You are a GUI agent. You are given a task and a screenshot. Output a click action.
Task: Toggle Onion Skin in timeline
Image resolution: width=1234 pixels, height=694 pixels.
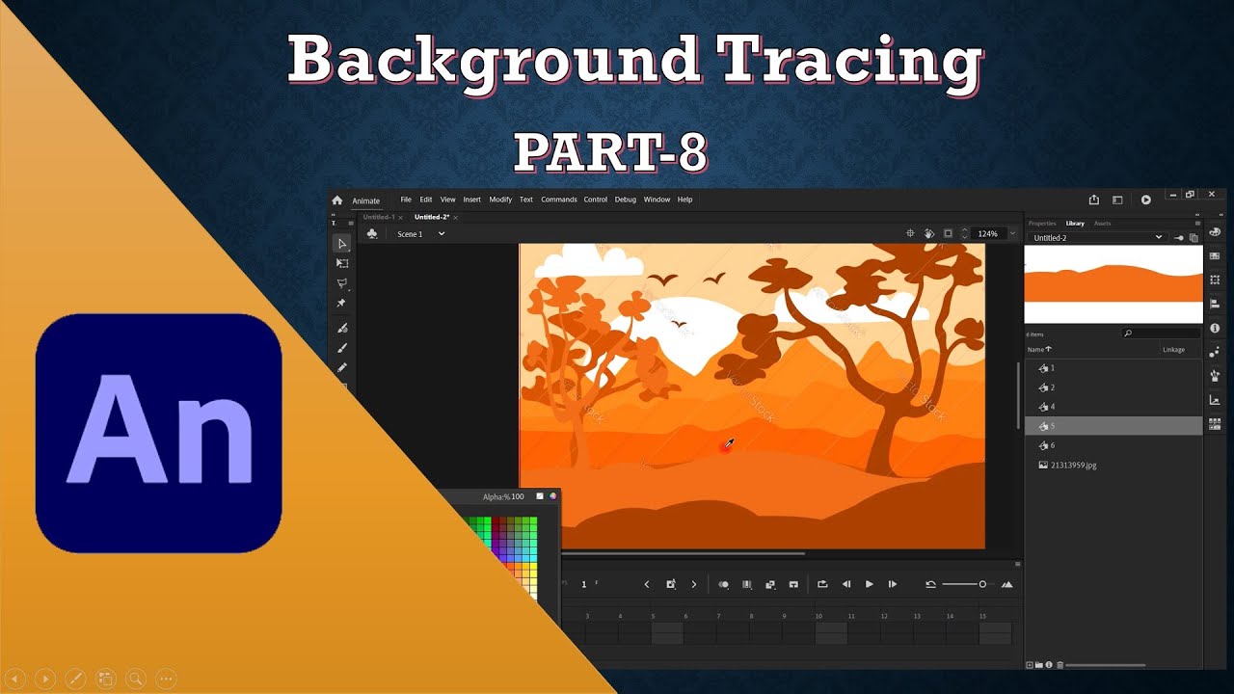click(723, 584)
